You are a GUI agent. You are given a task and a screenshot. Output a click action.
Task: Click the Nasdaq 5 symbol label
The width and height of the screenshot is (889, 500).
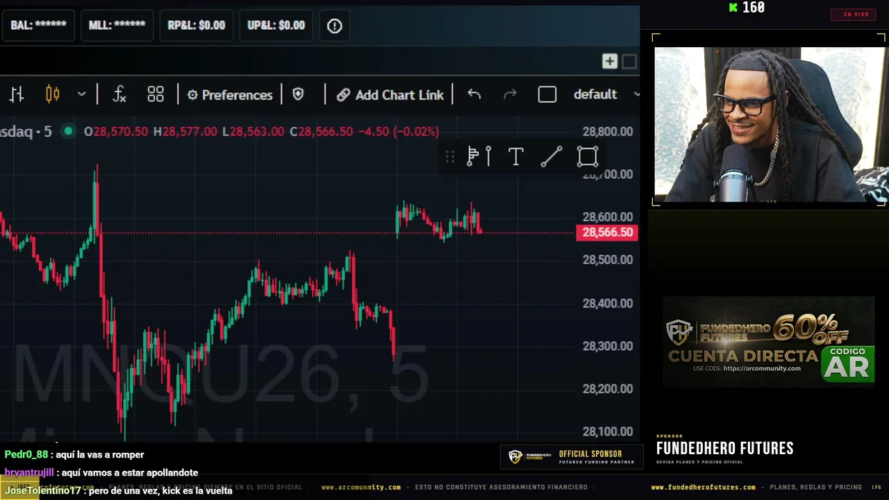26,131
